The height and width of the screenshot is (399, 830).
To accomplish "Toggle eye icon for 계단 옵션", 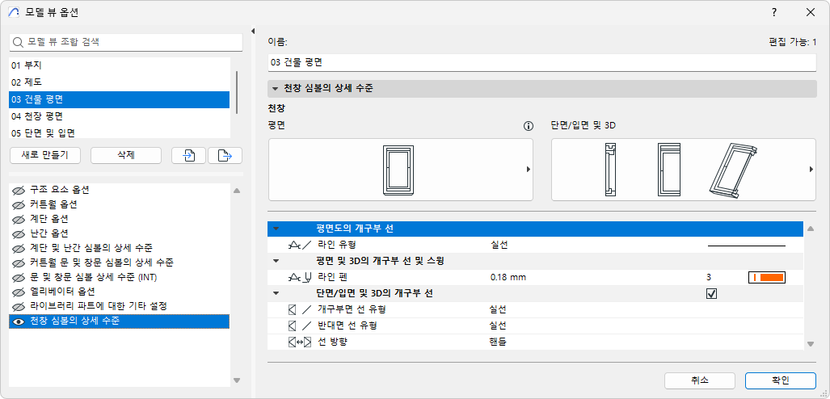I will 19,219.
